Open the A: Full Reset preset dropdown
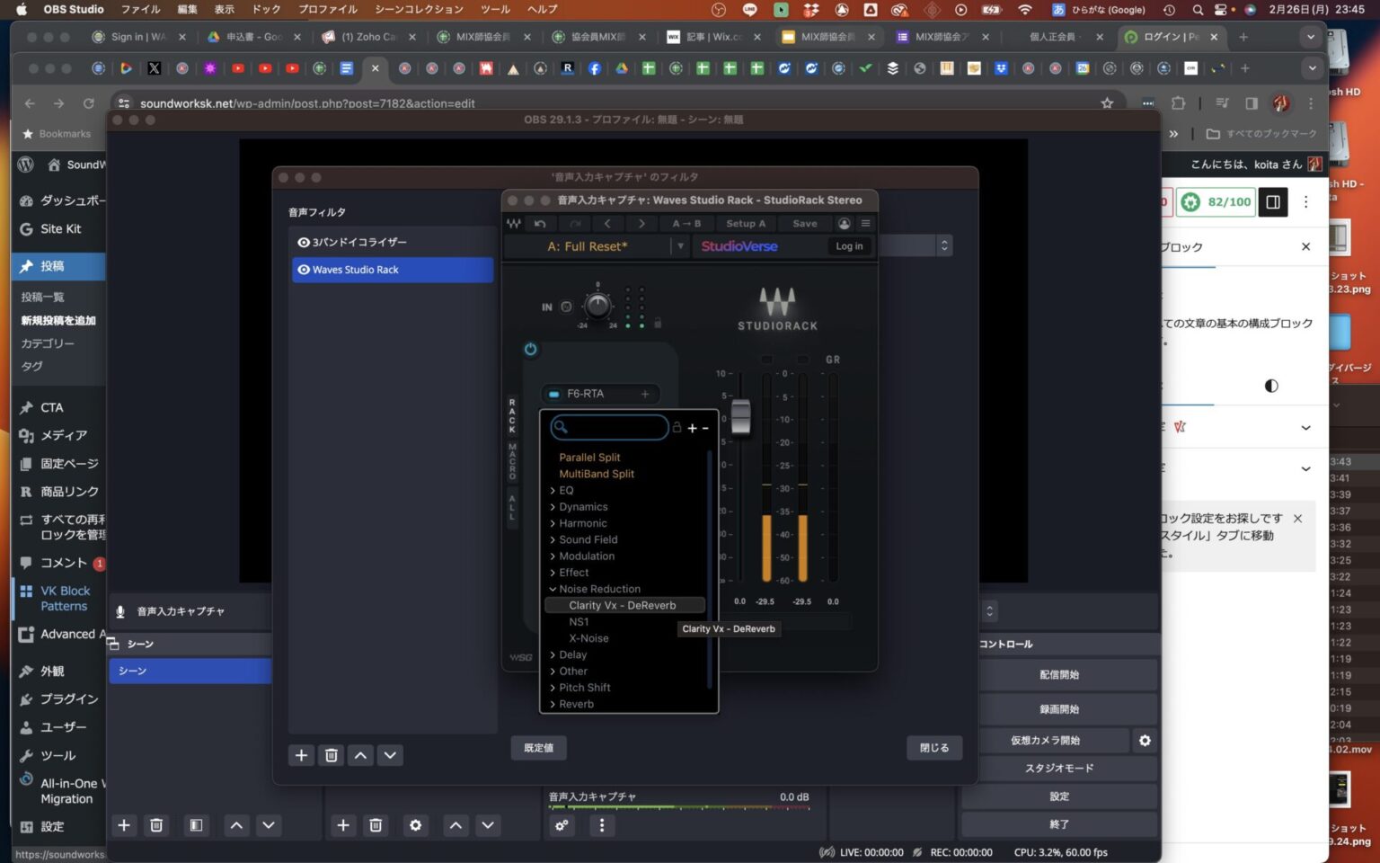Image resolution: width=1380 pixels, height=863 pixels. [x=680, y=246]
